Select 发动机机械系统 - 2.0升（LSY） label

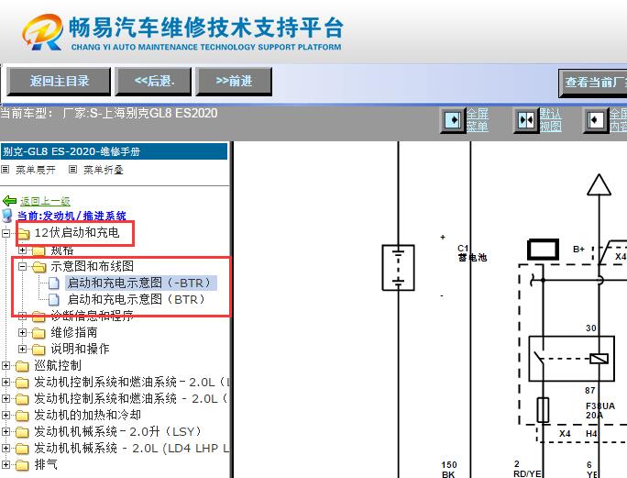pos(117,431)
